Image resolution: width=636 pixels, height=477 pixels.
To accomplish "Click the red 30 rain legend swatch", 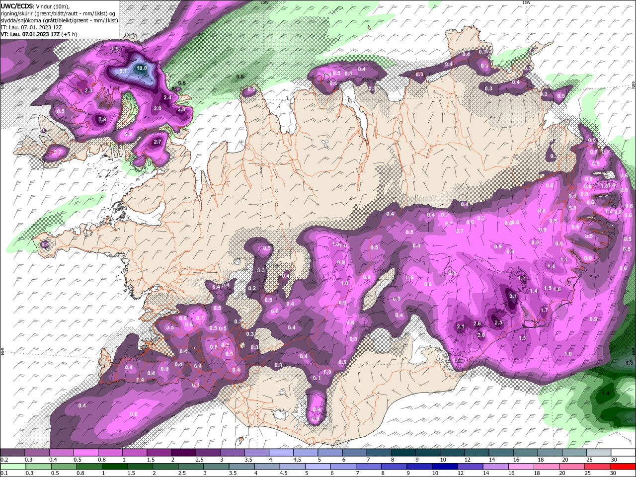I will click(623, 467).
